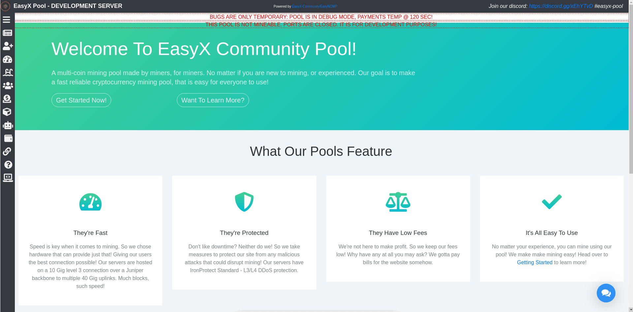The height and width of the screenshot is (312, 633).
Task: Click the balance scale icon above Low Fees
Action: [398, 202]
